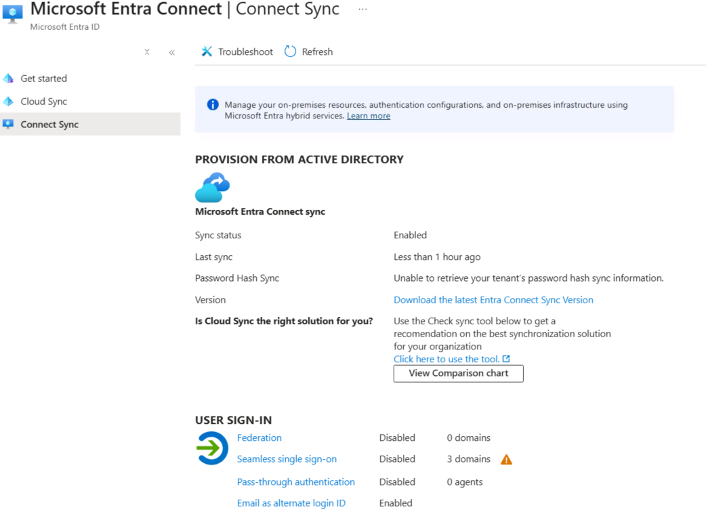Click 'Disabled' status next to Federation
Image resolution: width=706 pixels, height=518 pixels.
tap(397, 438)
